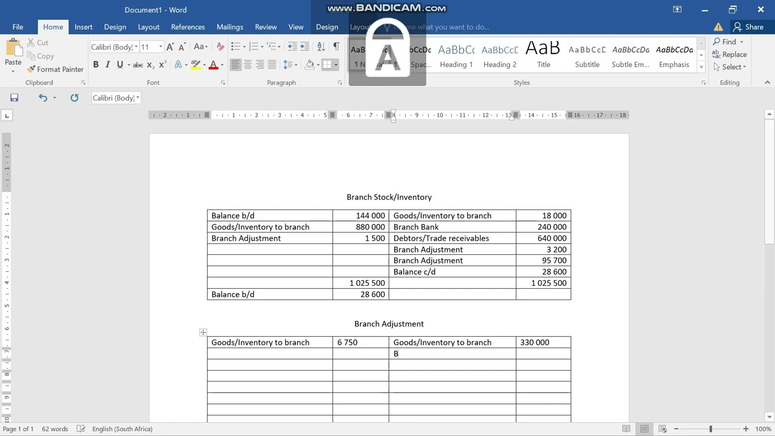The width and height of the screenshot is (775, 436).
Task: Collapse the ribbon with the chevron
Action: (767, 82)
